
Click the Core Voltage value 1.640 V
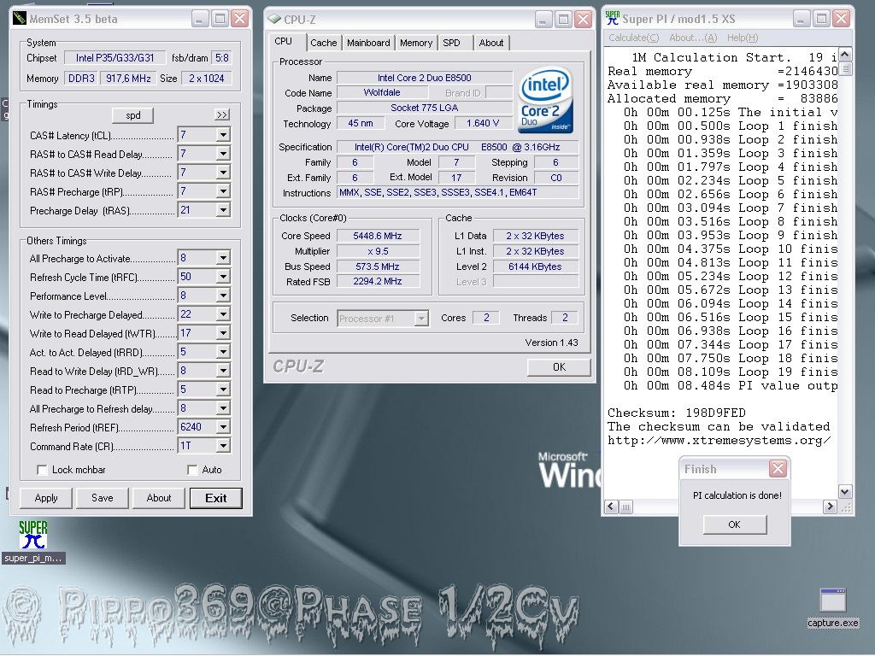coord(483,123)
